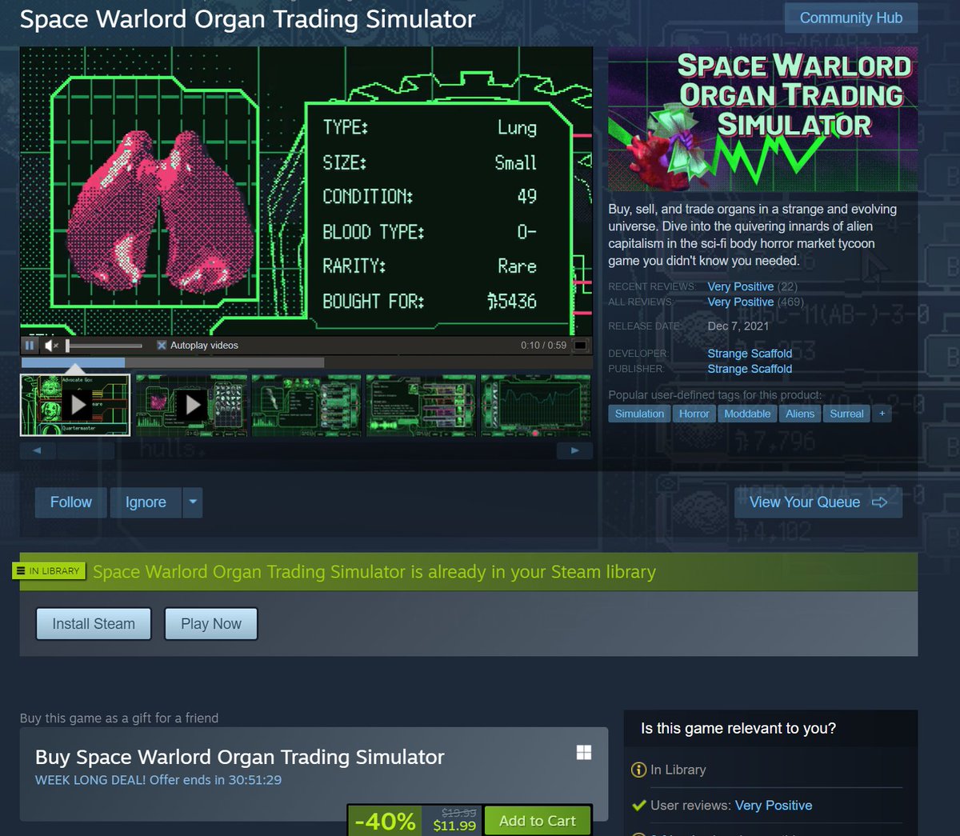Pause the trailer video
Image resolution: width=960 pixels, height=836 pixels.
click(30, 345)
